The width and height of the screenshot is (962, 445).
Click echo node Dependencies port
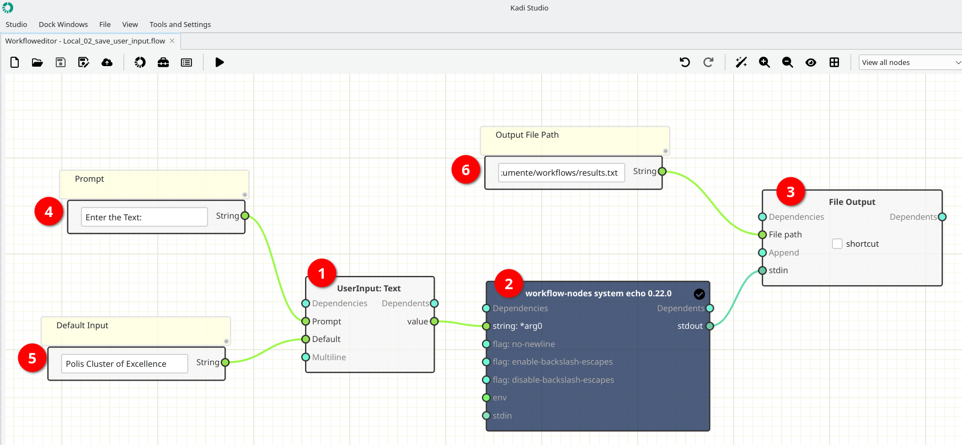point(486,308)
